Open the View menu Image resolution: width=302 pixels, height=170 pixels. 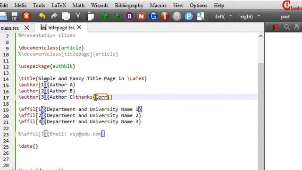[x=178, y=5]
